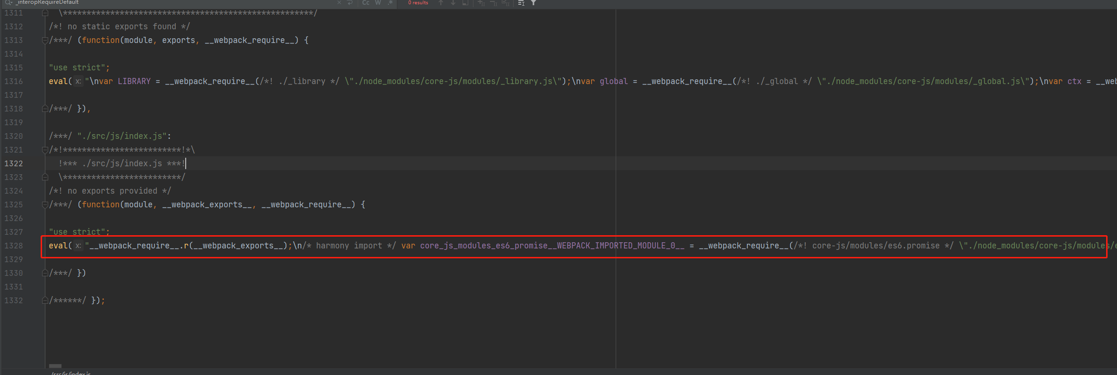Screen dimensions: 1117x375
Task: Click line number 1322 in gutter
Action: pos(14,163)
